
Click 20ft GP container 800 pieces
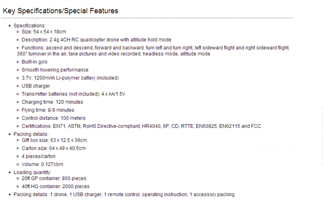[x=54, y=178]
